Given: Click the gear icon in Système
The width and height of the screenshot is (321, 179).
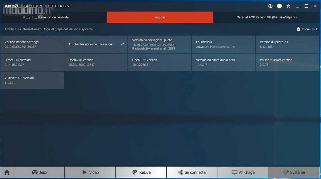Looking at the screenshot, I should [286, 172].
